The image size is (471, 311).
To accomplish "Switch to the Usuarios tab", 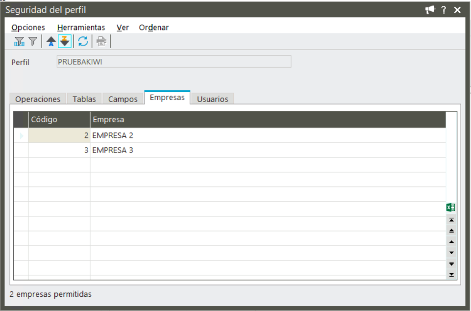I will tap(212, 99).
